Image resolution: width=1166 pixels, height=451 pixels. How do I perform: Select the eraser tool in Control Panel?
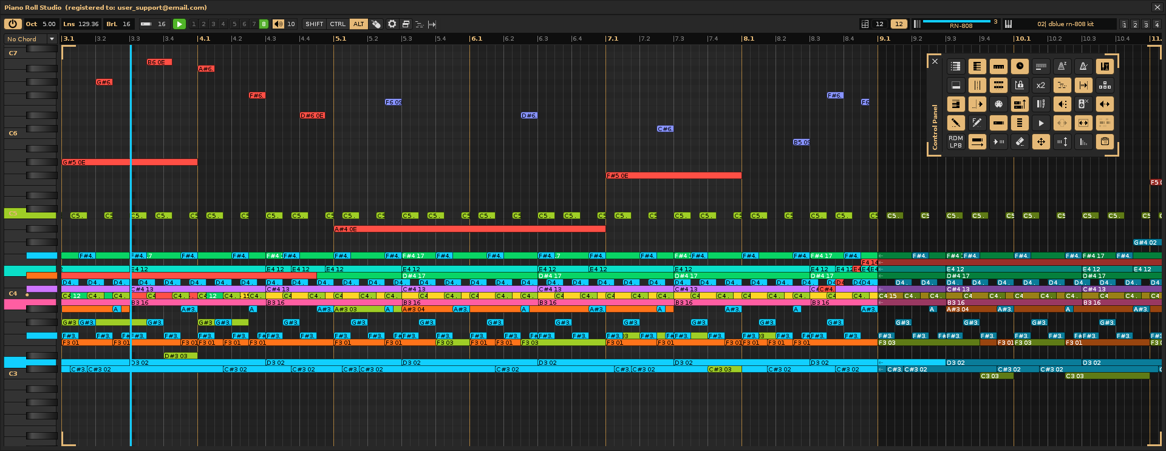pos(1020,142)
